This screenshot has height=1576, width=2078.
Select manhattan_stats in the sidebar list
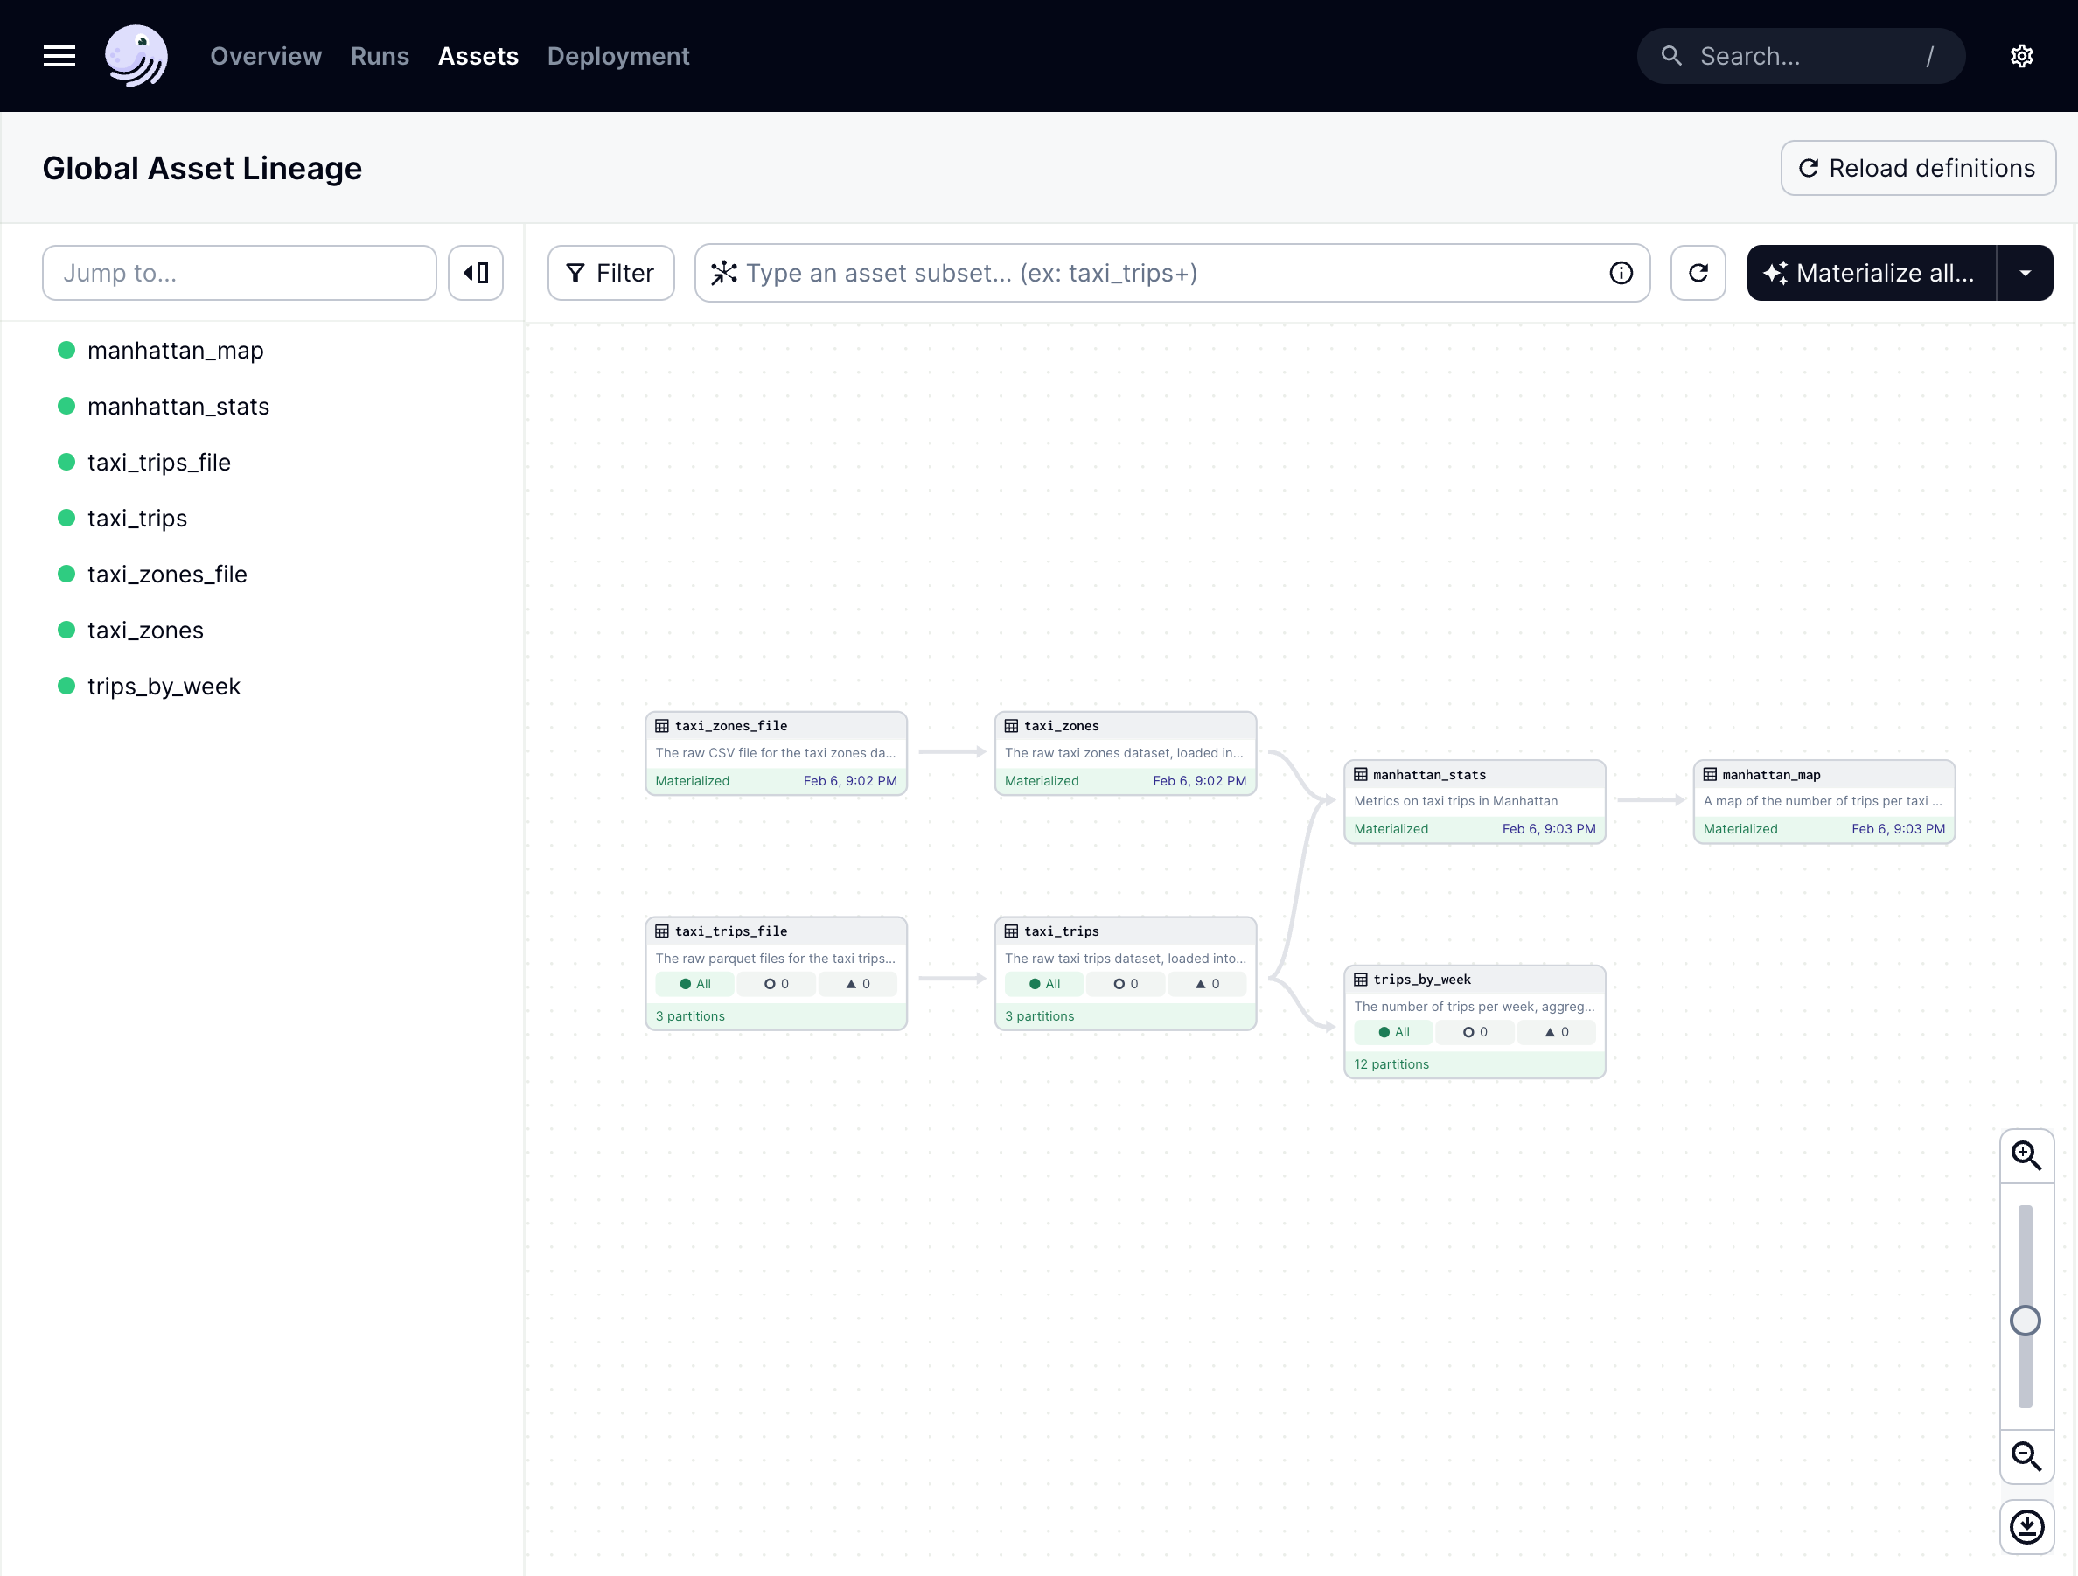178,407
